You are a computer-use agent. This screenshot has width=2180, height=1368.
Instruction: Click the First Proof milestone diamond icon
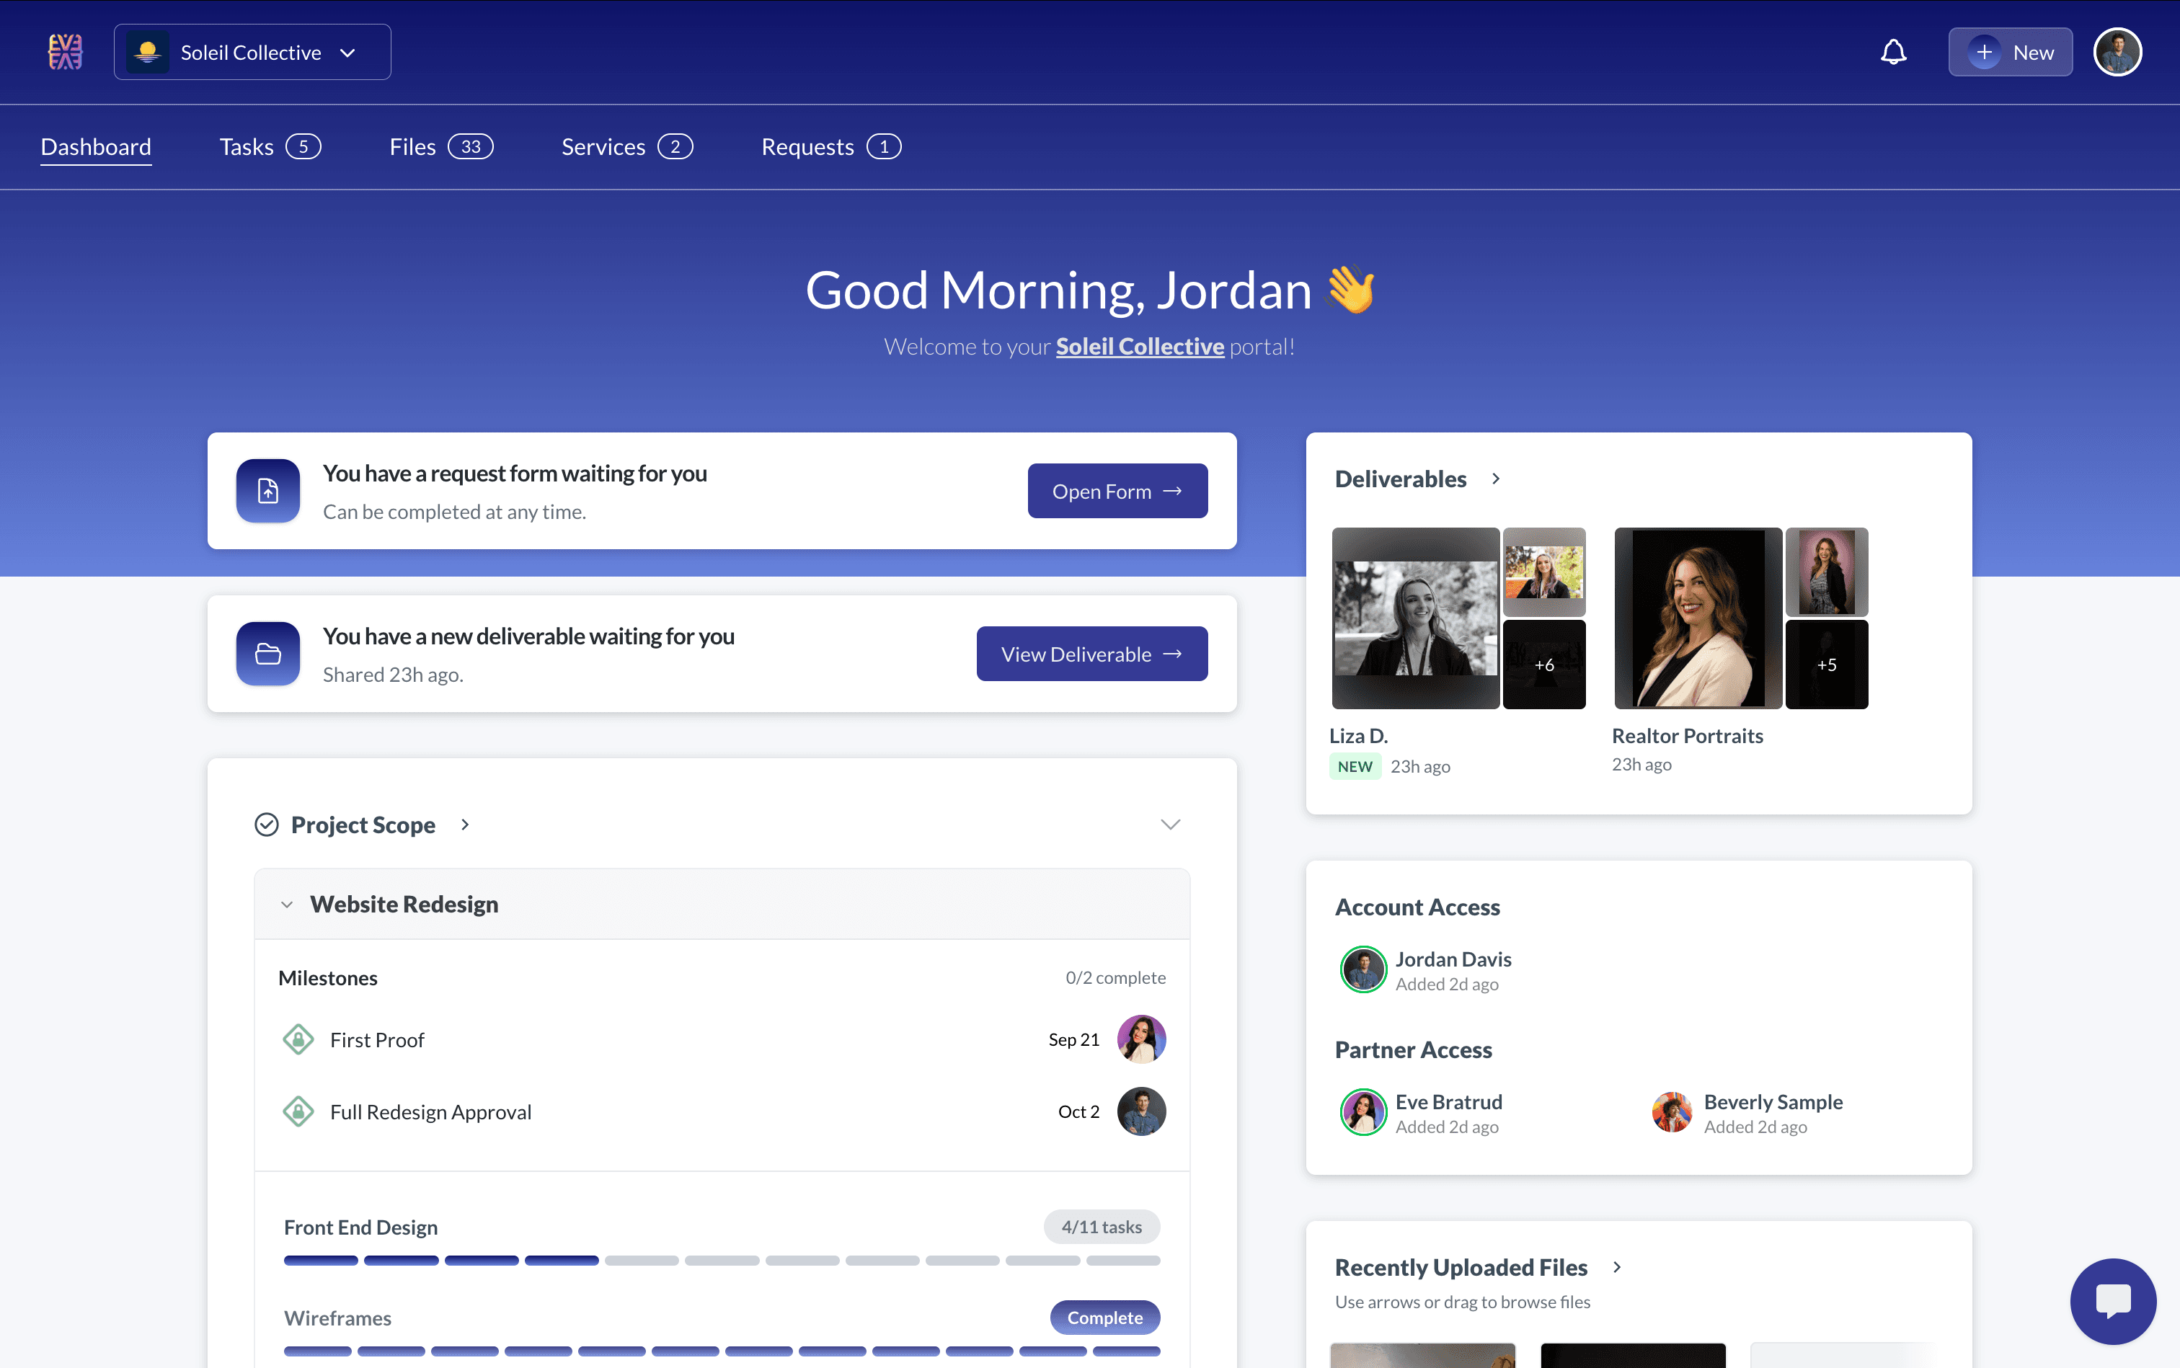pyautogui.click(x=298, y=1039)
